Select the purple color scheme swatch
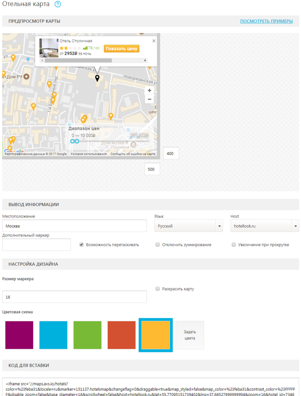The image size is (301, 396). point(19,335)
